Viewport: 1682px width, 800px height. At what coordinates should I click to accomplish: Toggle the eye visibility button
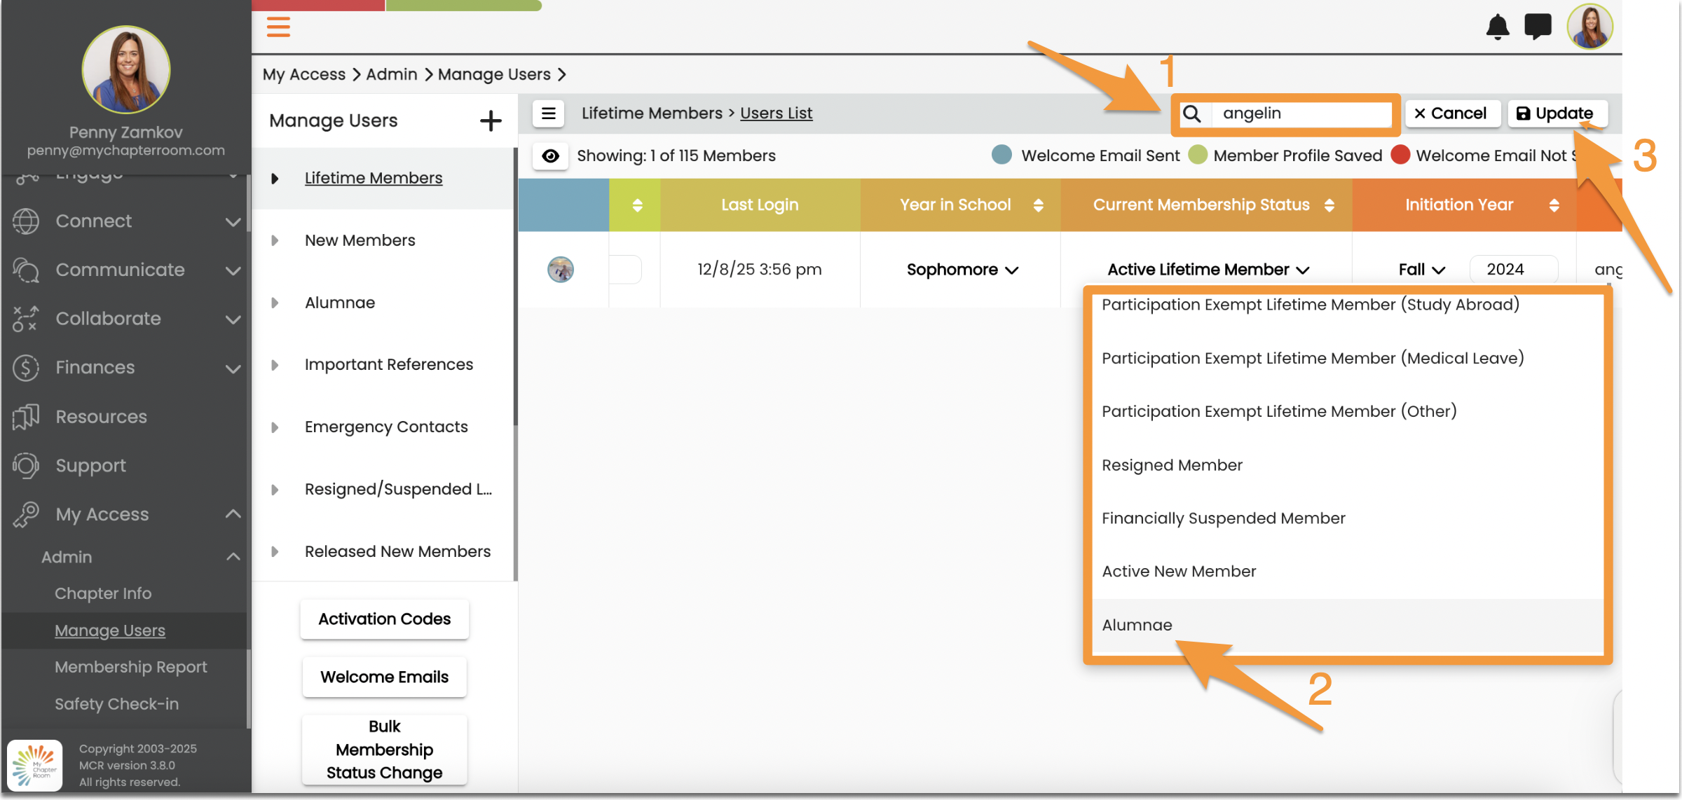(551, 156)
